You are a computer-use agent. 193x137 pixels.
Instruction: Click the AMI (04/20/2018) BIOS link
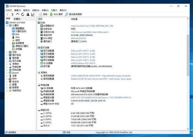tap(78, 38)
